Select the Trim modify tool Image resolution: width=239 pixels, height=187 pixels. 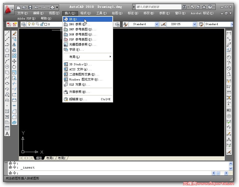click(14, 84)
